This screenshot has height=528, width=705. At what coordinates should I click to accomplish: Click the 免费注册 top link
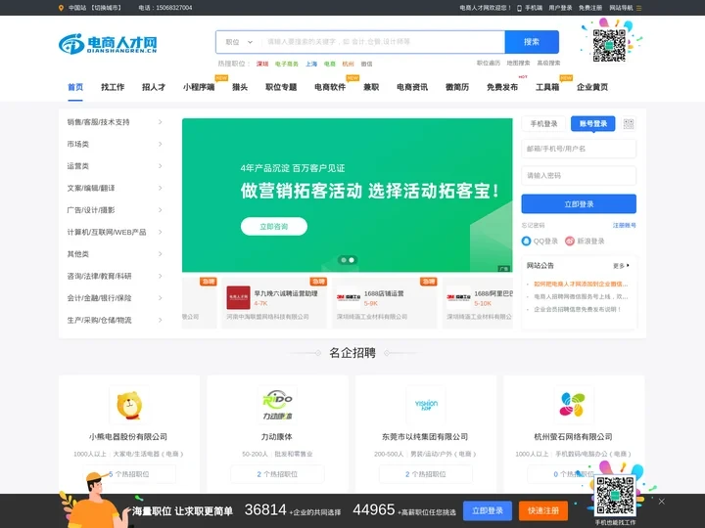(589, 8)
